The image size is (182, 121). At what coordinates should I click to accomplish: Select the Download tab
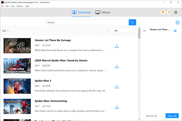coord(81,12)
